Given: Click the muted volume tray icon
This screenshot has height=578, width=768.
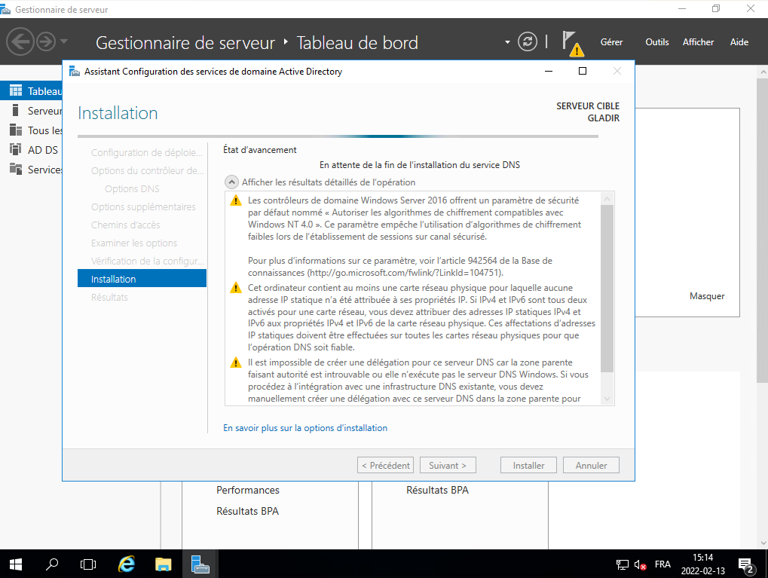Looking at the screenshot, I should (641, 564).
